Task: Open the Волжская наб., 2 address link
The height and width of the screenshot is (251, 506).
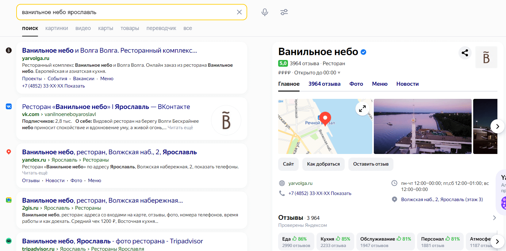Action: (x=442, y=200)
